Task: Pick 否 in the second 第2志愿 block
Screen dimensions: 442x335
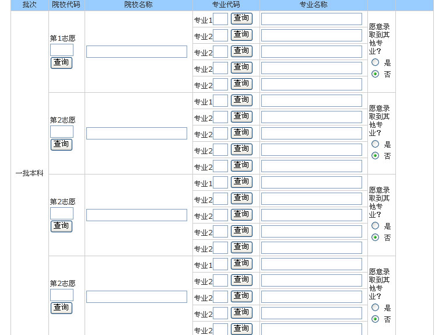Action: point(375,237)
